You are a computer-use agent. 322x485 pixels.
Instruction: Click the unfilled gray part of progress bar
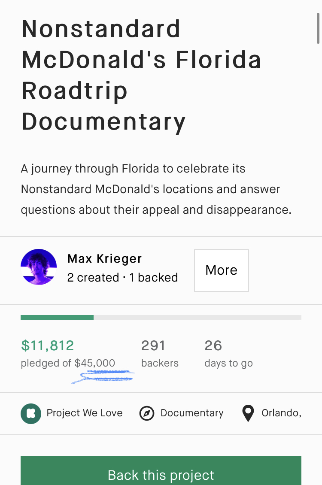point(197,318)
